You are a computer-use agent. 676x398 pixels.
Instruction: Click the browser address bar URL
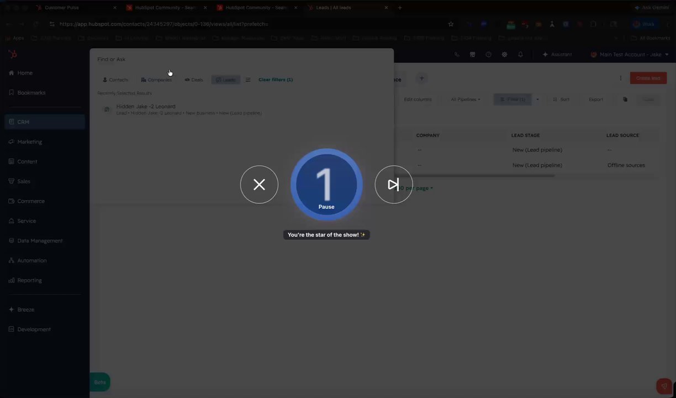click(x=163, y=24)
